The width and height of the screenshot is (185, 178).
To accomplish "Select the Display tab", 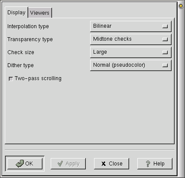I will point(16,13).
